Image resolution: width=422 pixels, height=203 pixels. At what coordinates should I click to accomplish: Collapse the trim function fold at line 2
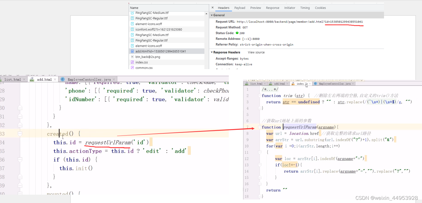(x=260, y=96)
